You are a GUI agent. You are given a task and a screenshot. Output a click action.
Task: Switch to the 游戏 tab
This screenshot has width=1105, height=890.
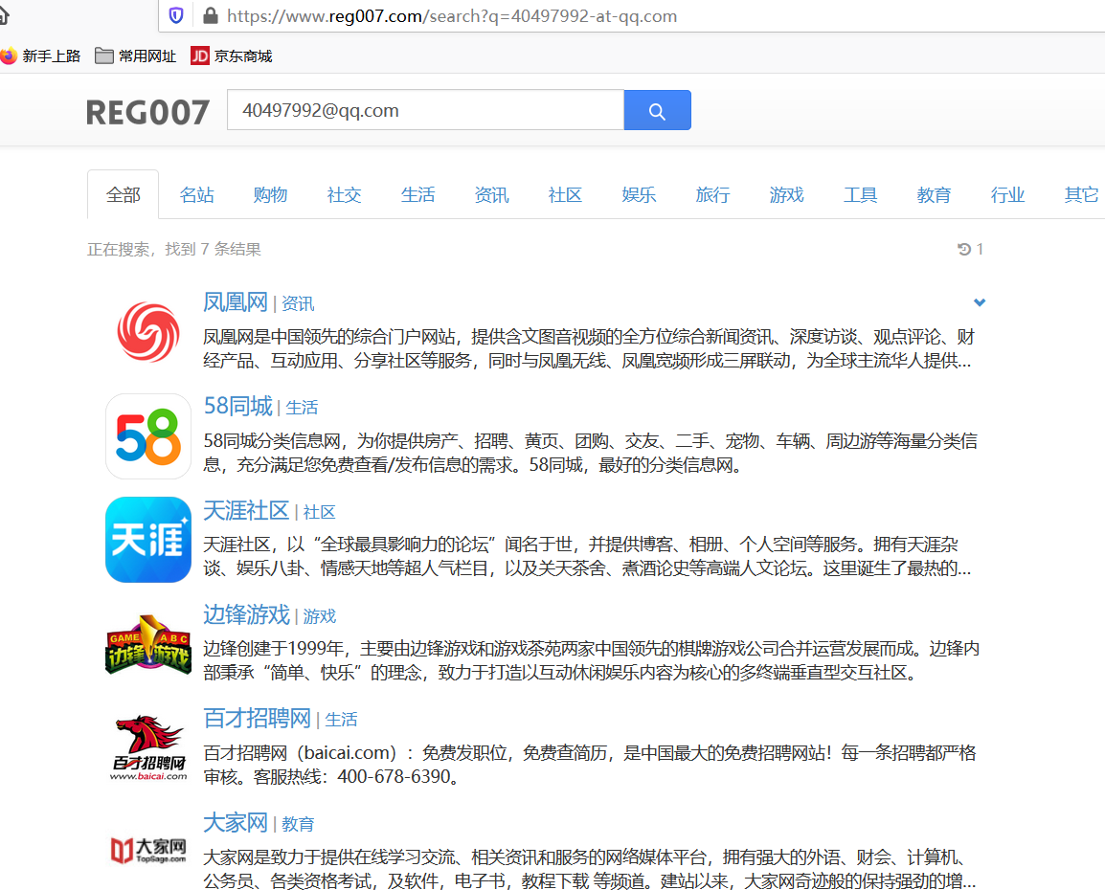click(x=786, y=194)
